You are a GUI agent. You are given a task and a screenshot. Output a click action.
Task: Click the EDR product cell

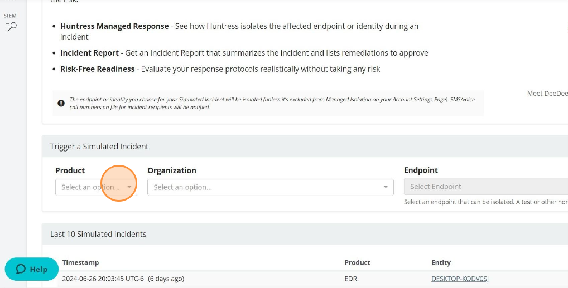coord(351,279)
